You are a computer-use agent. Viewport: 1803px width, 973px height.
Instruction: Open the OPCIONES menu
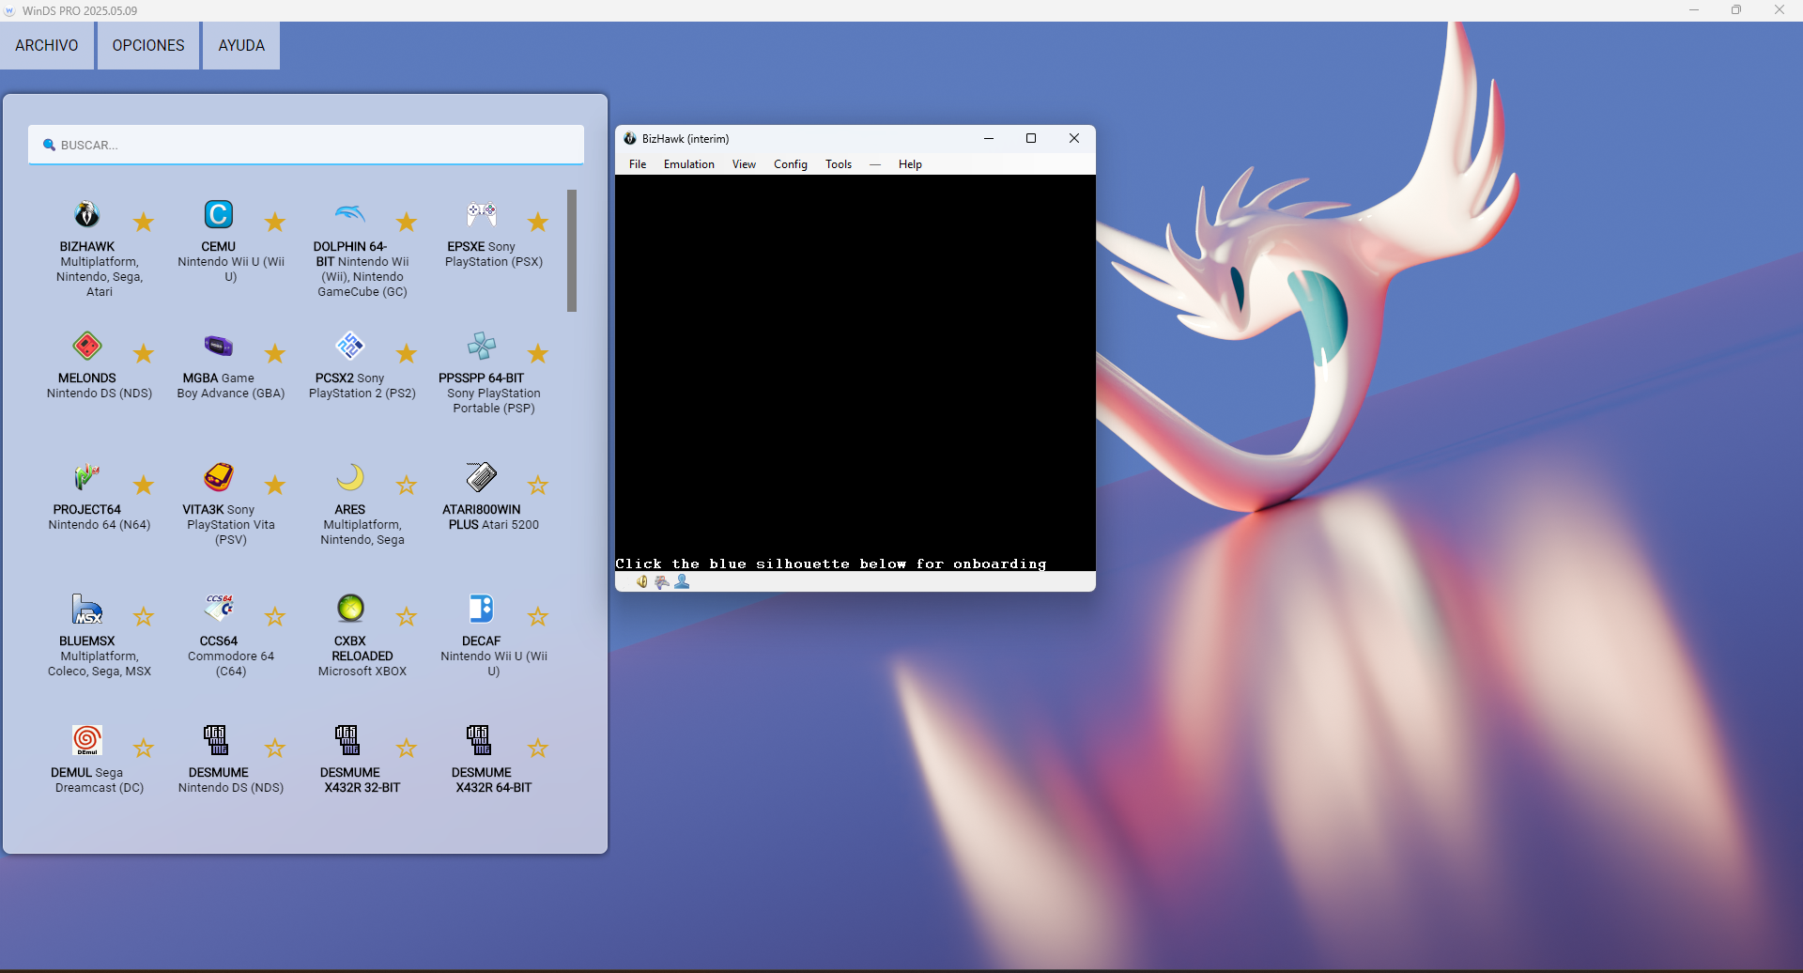coord(148,45)
